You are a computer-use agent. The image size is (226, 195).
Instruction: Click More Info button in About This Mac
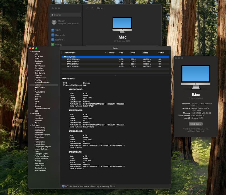click(x=196, y=124)
